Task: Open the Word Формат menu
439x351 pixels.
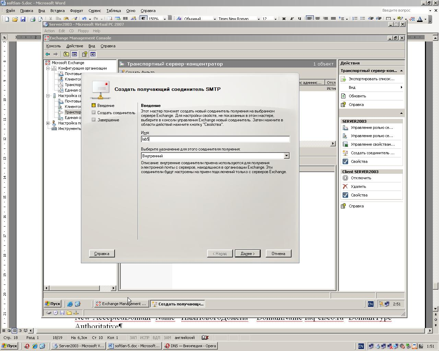Action: [x=76, y=11]
